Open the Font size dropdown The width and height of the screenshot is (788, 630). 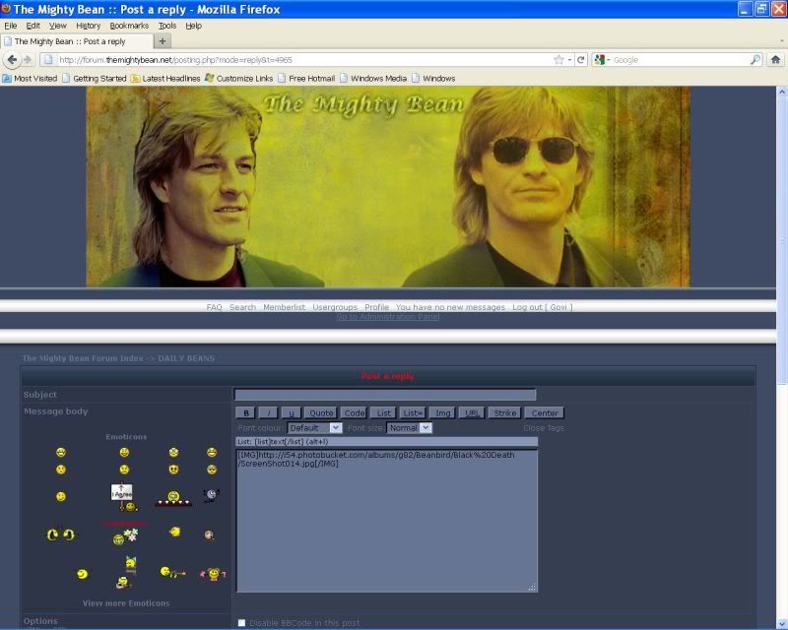pos(409,428)
